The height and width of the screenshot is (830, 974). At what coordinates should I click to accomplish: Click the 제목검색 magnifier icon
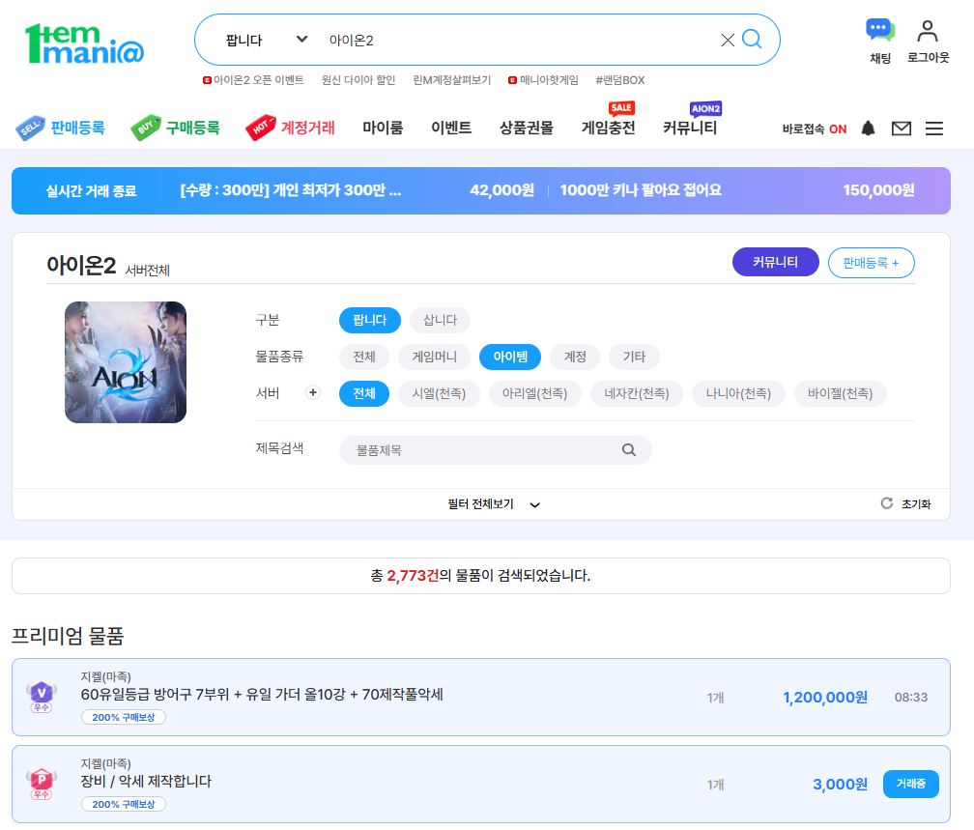629,450
